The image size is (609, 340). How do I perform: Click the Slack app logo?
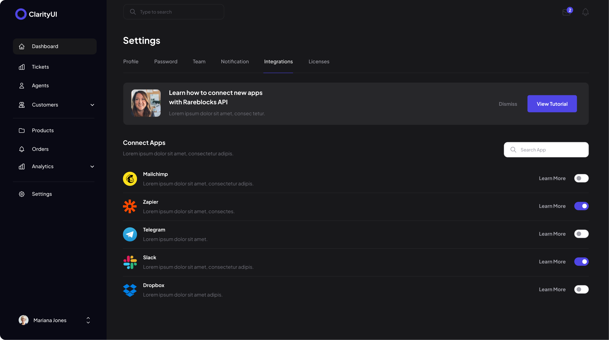(130, 262)
